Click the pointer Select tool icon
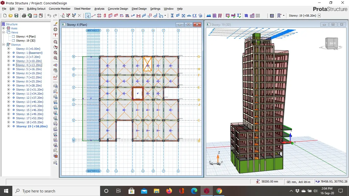This screenshot has height=196, width=349. pyautogui.click(x=88, y=16)
